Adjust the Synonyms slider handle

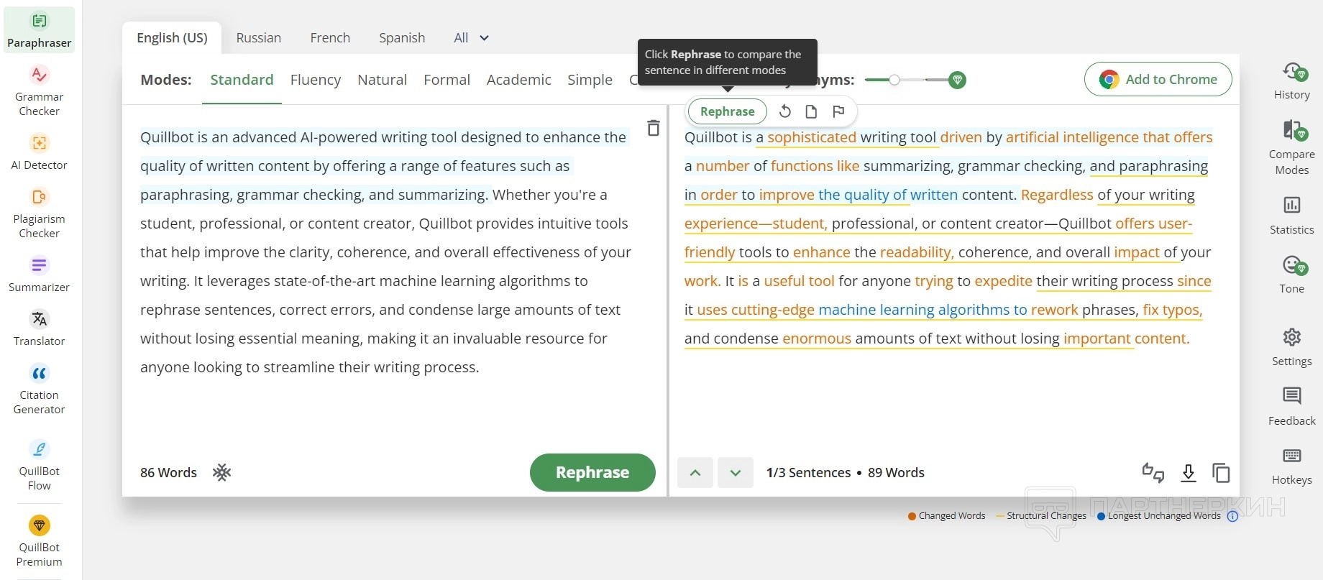894,80
